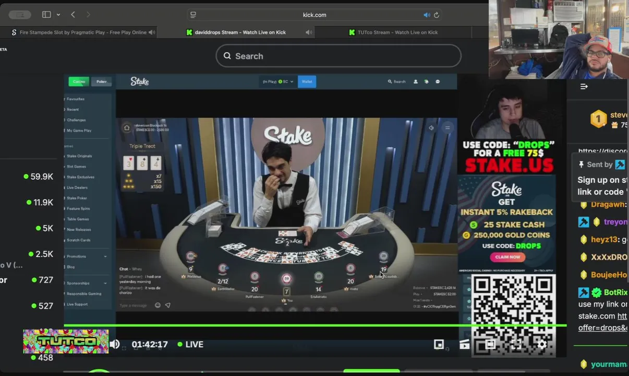Go back with the Safari back arrow
The image size is (629, 376).
[73, 15]
